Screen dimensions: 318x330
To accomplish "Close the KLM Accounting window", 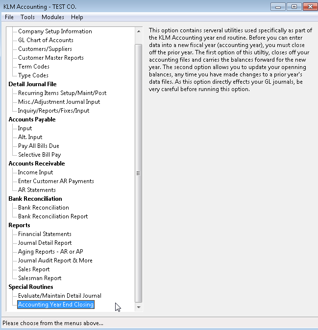I will [310, 7].
